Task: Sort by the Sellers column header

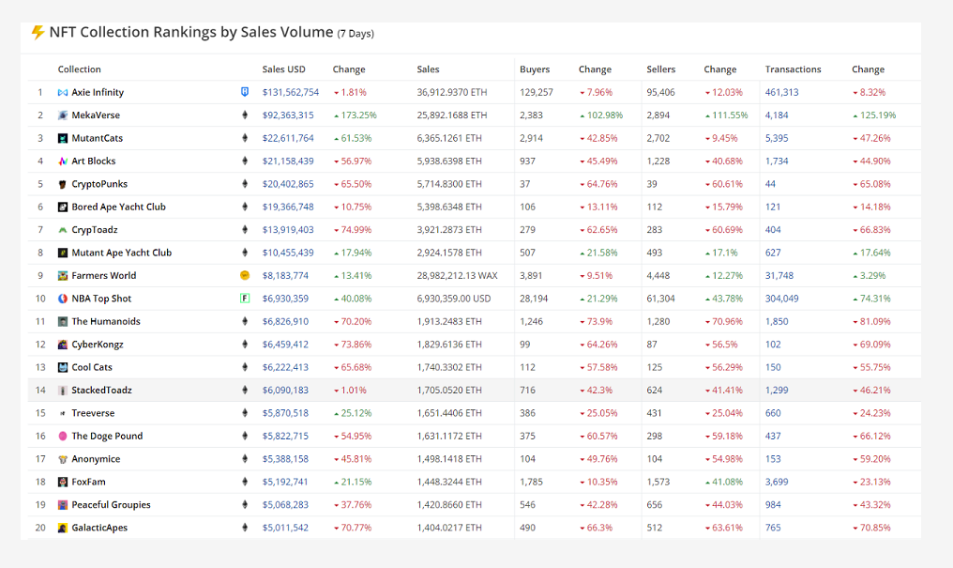Action: (661, 69)
